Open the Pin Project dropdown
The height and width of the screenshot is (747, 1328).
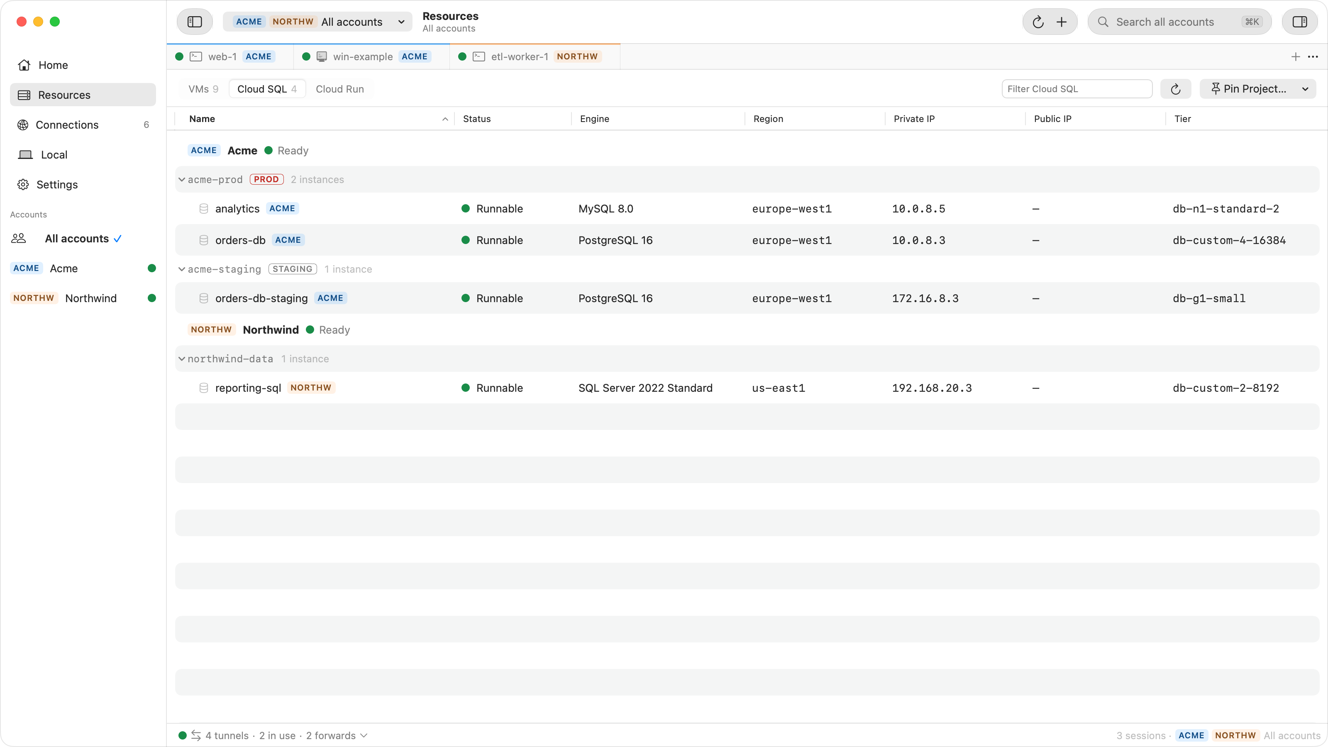(x=1257, y=89)
